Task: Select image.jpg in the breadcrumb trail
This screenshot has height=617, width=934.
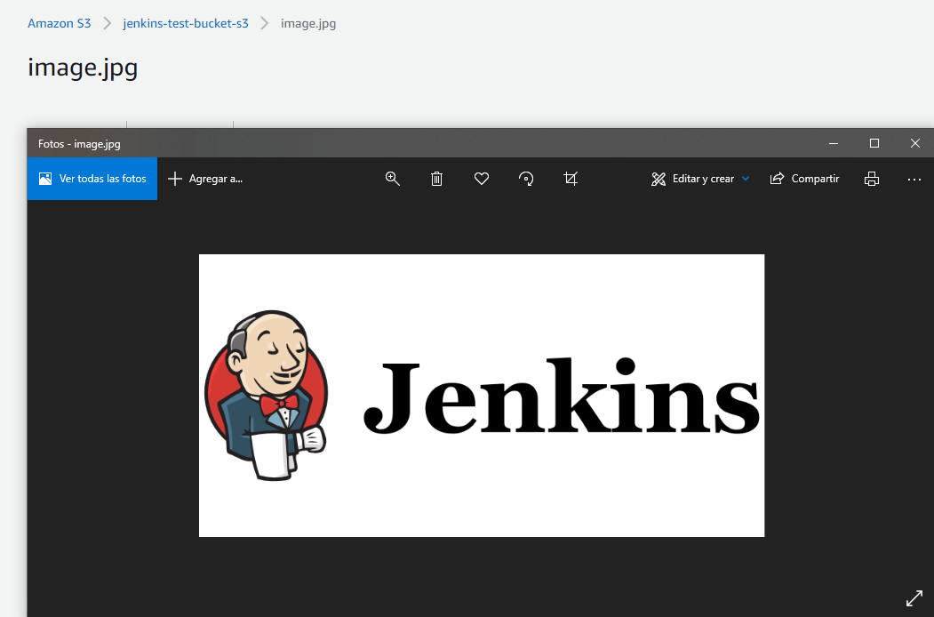Action: [308, 23]
